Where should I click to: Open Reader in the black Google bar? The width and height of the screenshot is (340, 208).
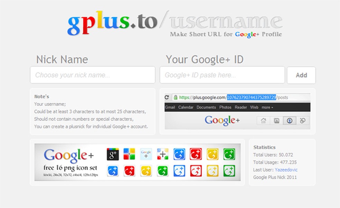pos(241,107)
